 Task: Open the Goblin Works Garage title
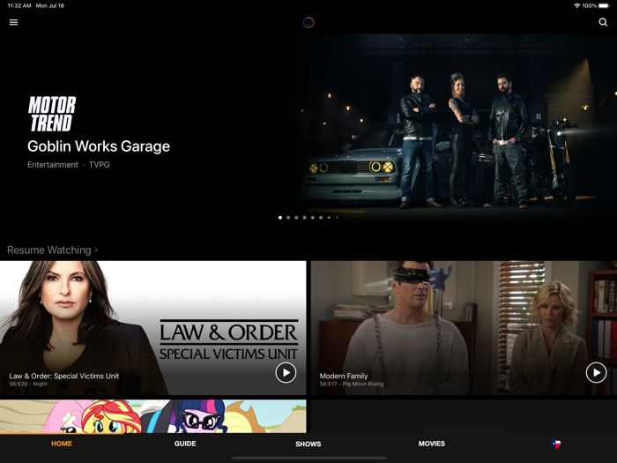(x=99, y=146)
